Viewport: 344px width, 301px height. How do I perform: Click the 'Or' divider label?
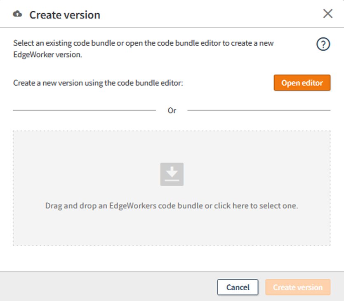pyautogui.click(x=172, y=111)
